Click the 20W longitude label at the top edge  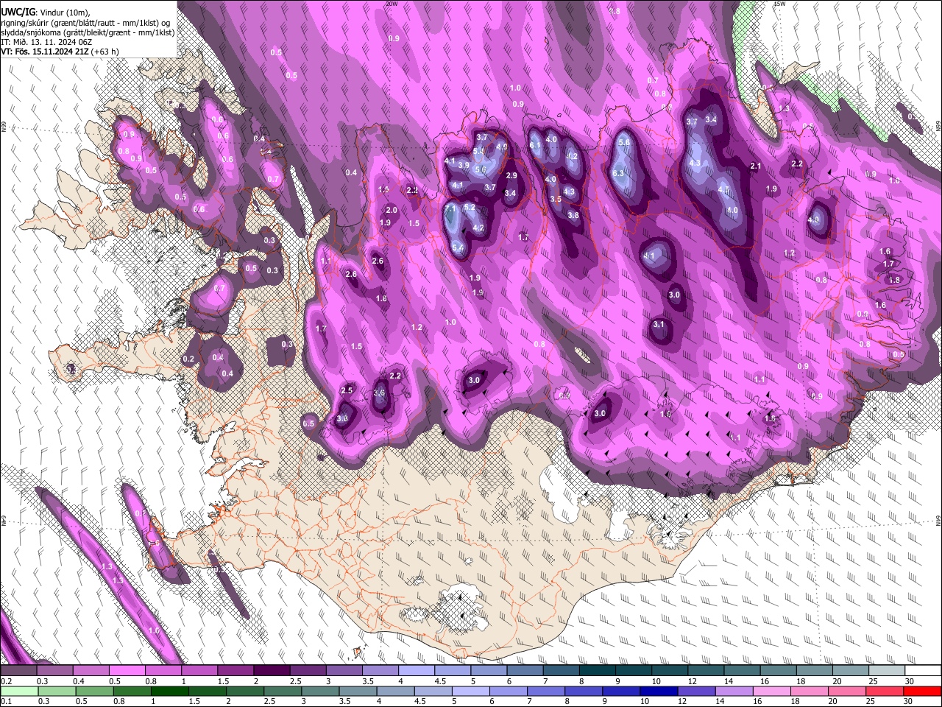pos(392,4)
